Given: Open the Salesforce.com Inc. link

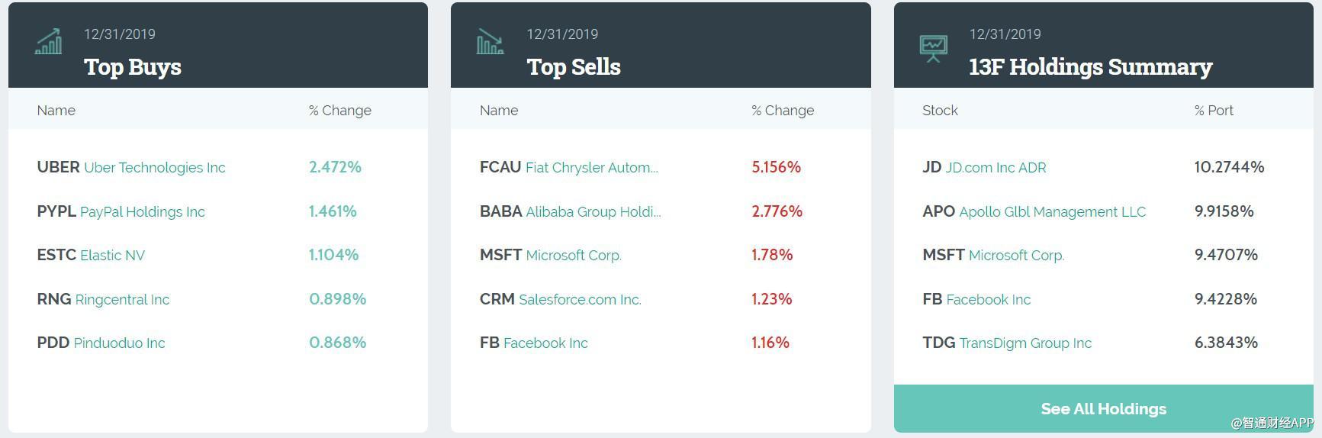Looking at the screenshot, I should coord(580,300).
